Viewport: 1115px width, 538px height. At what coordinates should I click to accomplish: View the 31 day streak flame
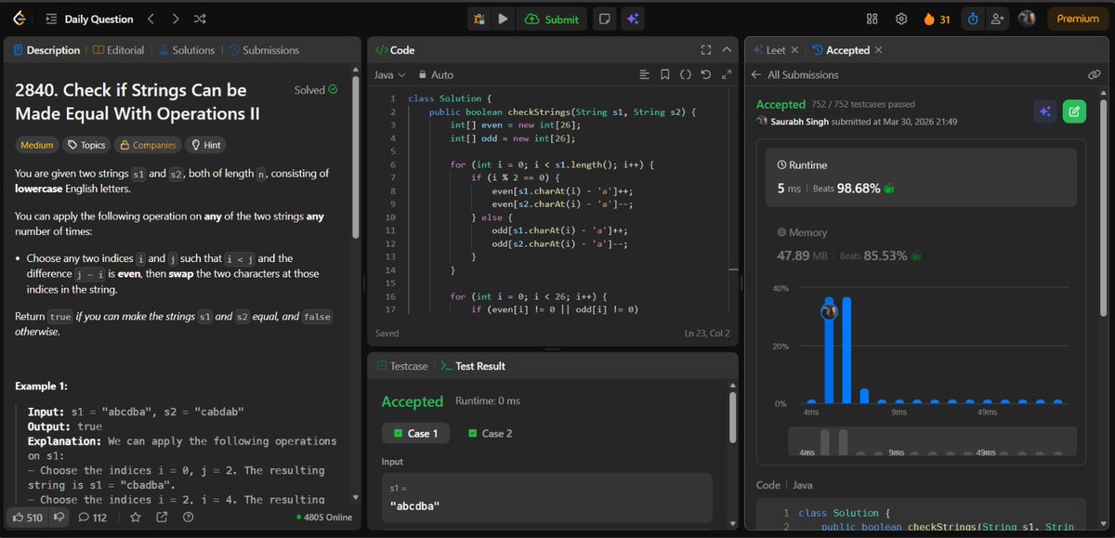click(936, 19)
